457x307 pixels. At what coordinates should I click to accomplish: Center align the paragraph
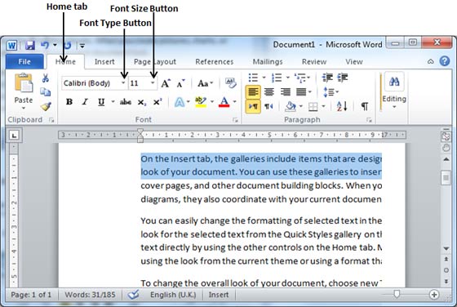tap(269, 92)
